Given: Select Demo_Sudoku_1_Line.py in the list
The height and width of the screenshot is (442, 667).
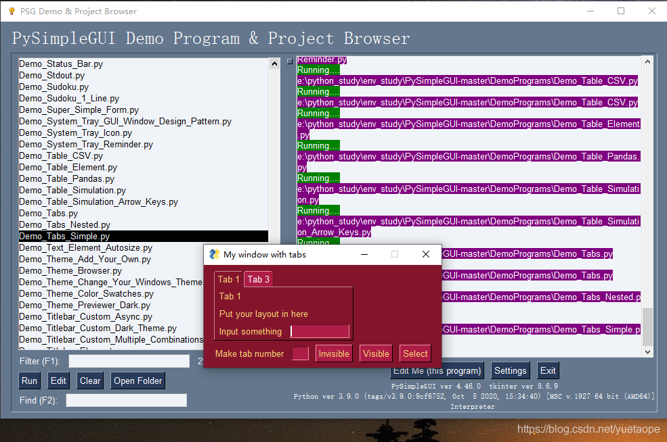Looking at the screenshot, I should tap(144, 99).
